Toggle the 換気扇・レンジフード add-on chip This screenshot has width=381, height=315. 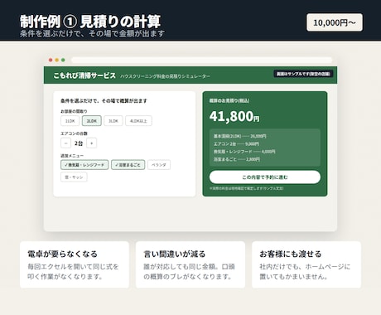84,165
